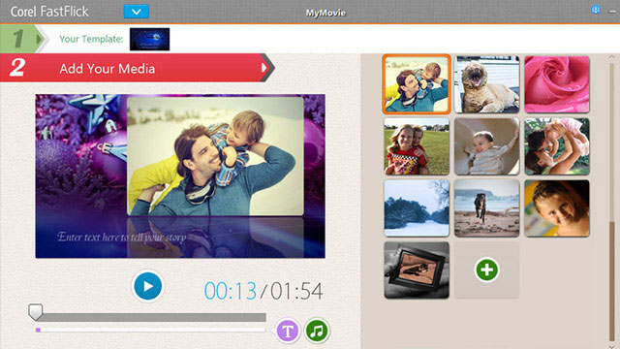
Task: Click the text placeholder in preview
Action: click(122, 237)
